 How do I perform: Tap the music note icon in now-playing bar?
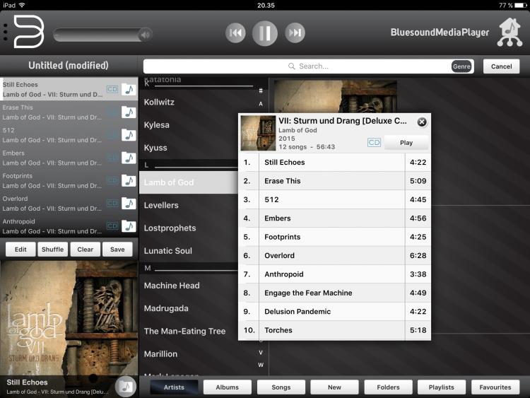tap(125, 386)
